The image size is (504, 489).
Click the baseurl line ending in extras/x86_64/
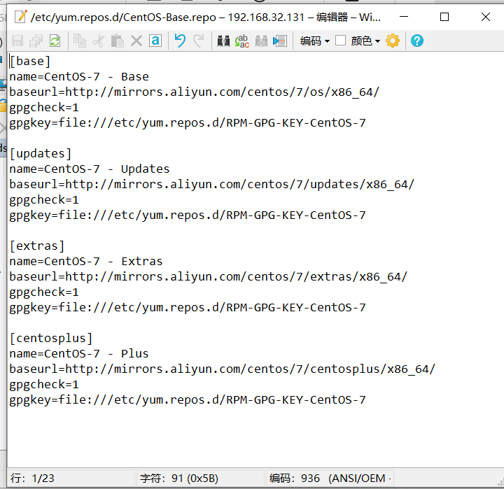[x=209, y=276]
